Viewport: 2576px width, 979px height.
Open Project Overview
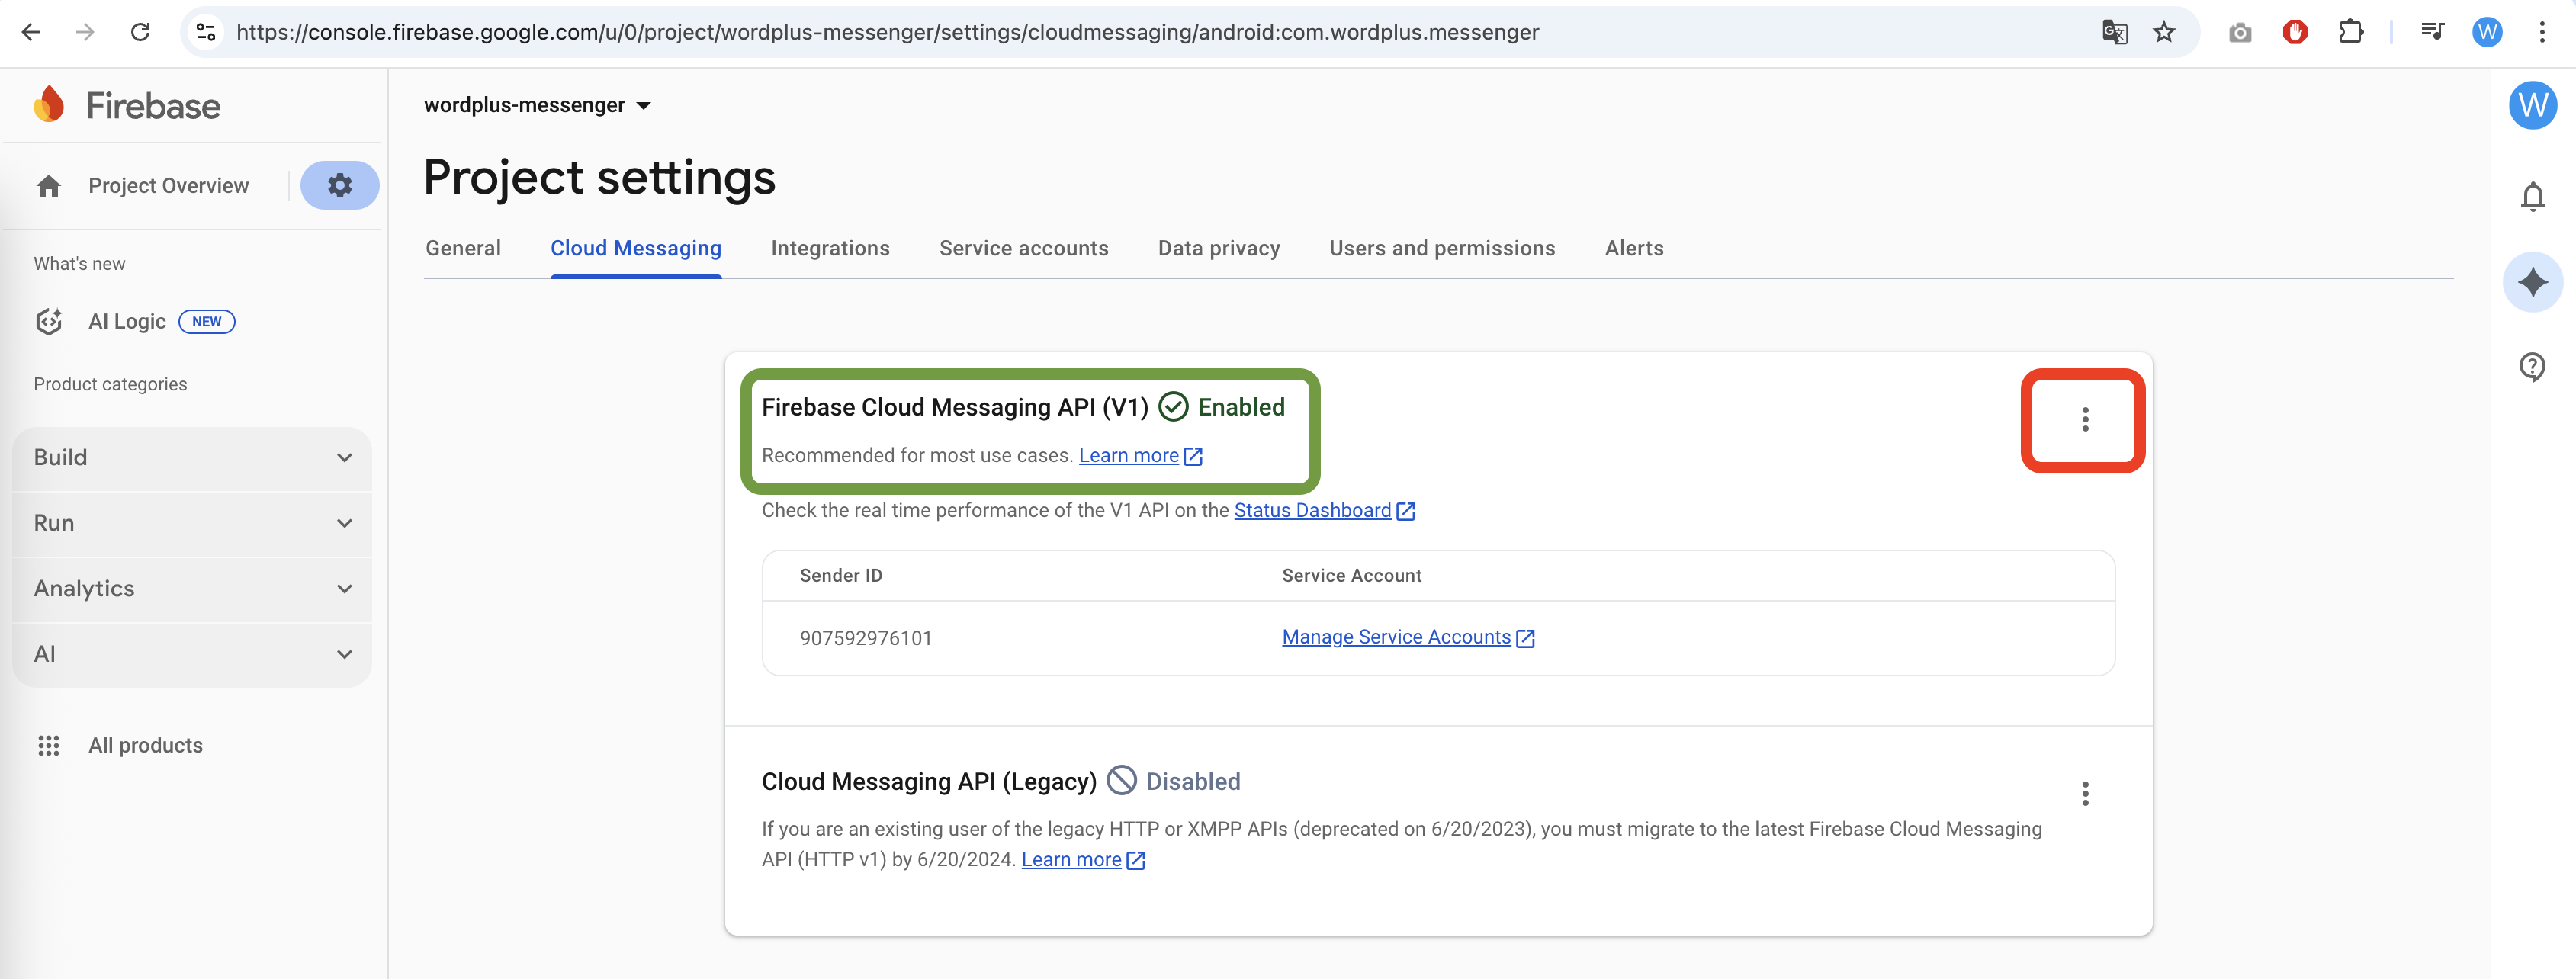pyautogui.click(x=168, y=186)
